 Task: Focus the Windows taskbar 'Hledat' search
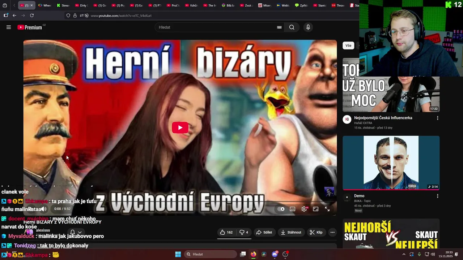[x=211, y=254]
